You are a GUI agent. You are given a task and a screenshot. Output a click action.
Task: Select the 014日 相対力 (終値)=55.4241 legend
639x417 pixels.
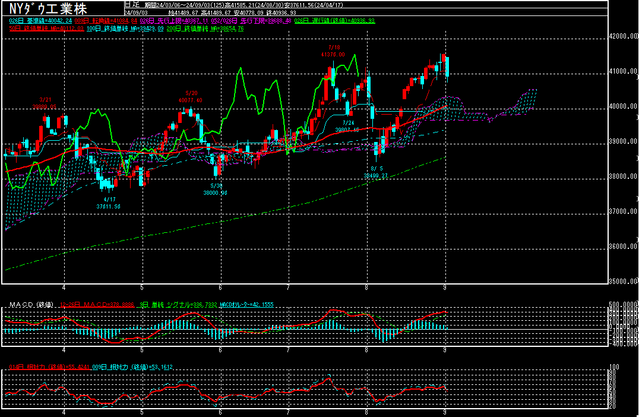tap(49, 367)
